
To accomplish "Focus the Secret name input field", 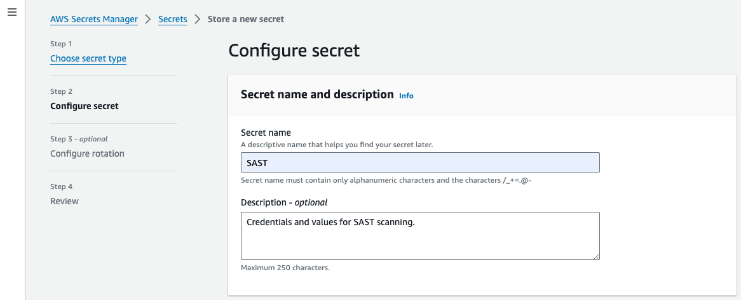I will pos(420,162).
